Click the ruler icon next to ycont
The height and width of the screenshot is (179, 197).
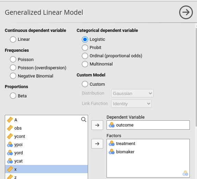[x=10, y=136]
